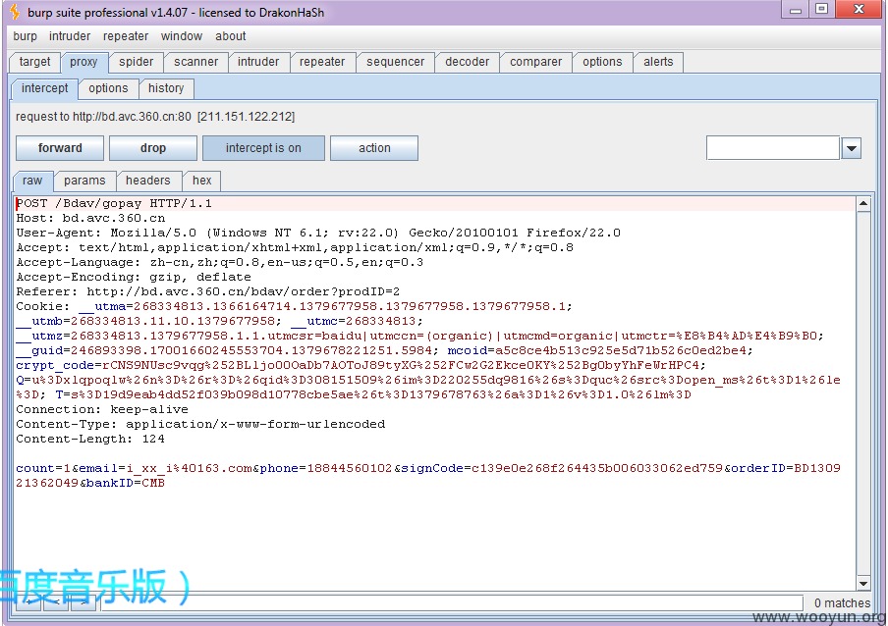Switch to the target tab

click(34, 62)
